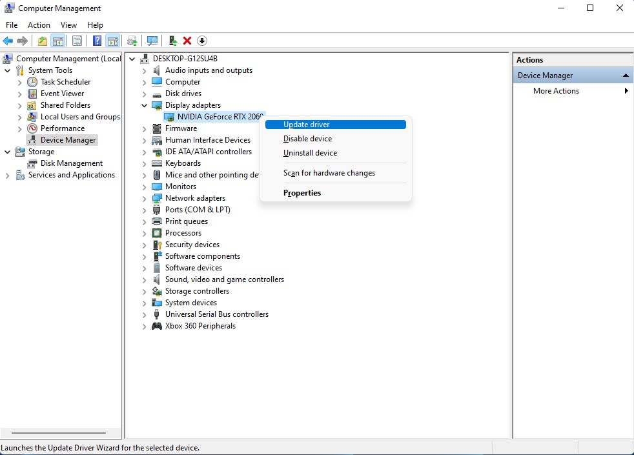Toggle Show/Hide Action Pane toolbar icon
Image resolution: width=634 pixels, height=455 pixels.
click(x=113, y=41)
